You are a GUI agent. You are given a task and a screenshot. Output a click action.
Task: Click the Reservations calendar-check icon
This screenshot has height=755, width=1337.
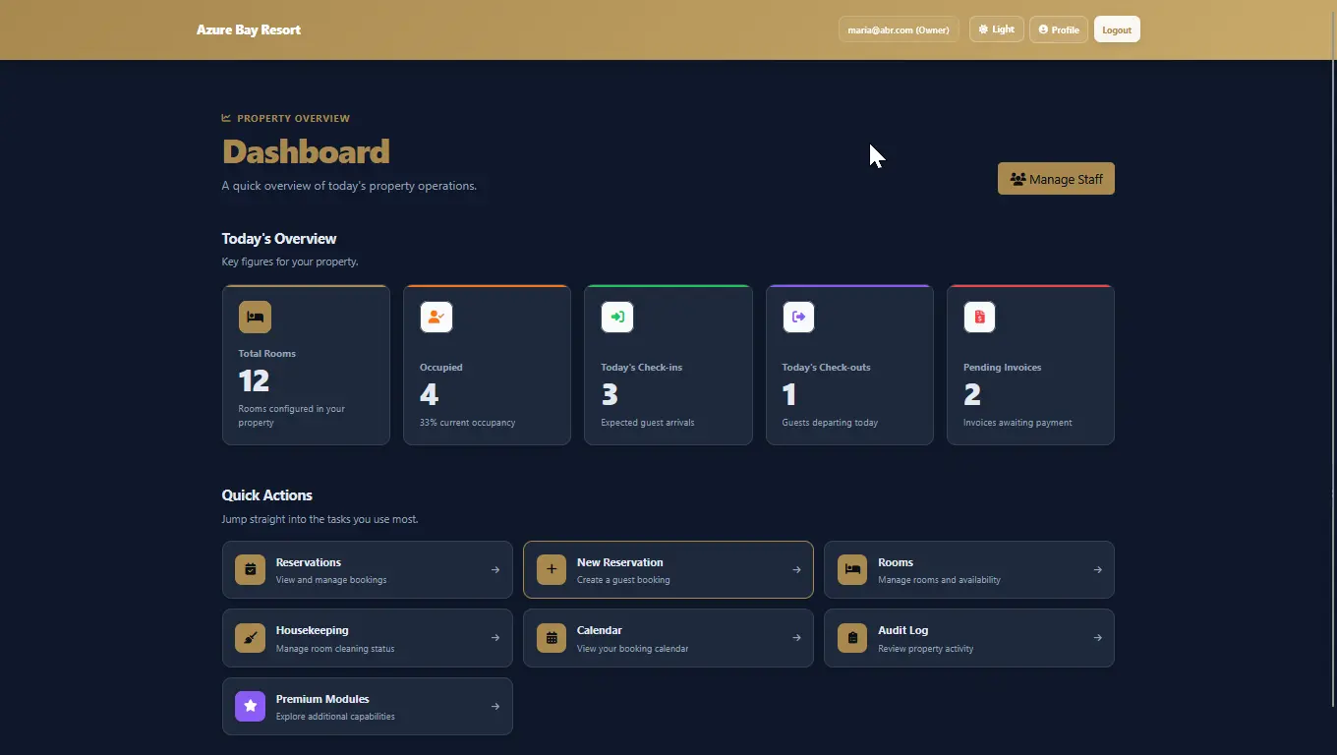coord(250,569)
